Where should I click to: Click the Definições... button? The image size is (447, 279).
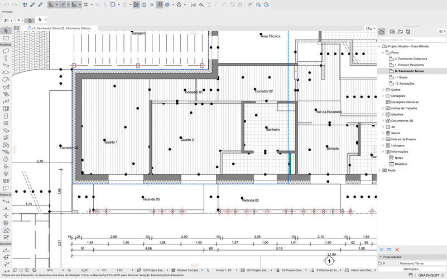[412, 269]
